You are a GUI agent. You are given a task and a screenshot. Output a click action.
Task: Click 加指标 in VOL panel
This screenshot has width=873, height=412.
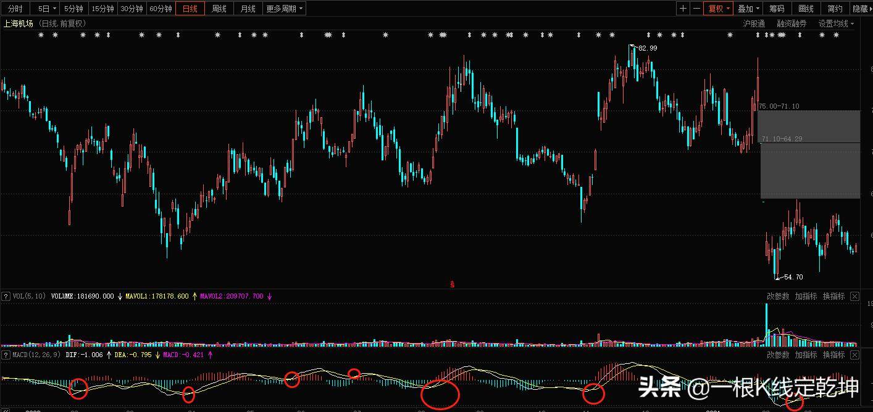tap(806, 296)
